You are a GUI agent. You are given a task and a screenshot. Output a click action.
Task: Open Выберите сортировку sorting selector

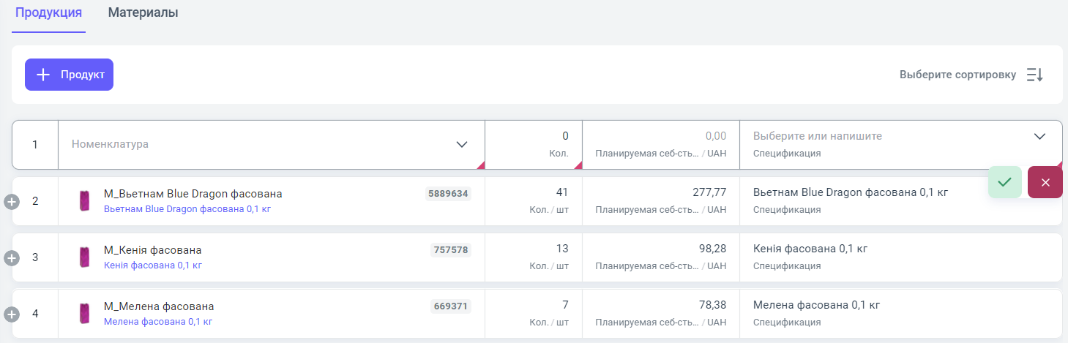[x=957, y=75]
